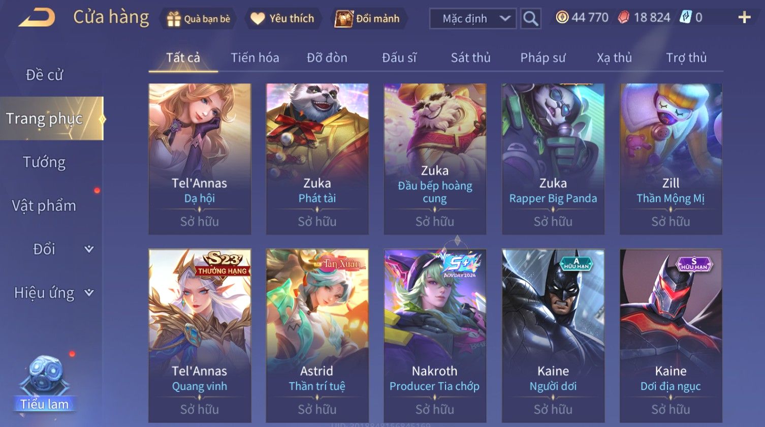This screenshot has width=765, height=427.
Task: Check the gold coin balance icon
Action: pyautogui.click(x=562, y=18)
